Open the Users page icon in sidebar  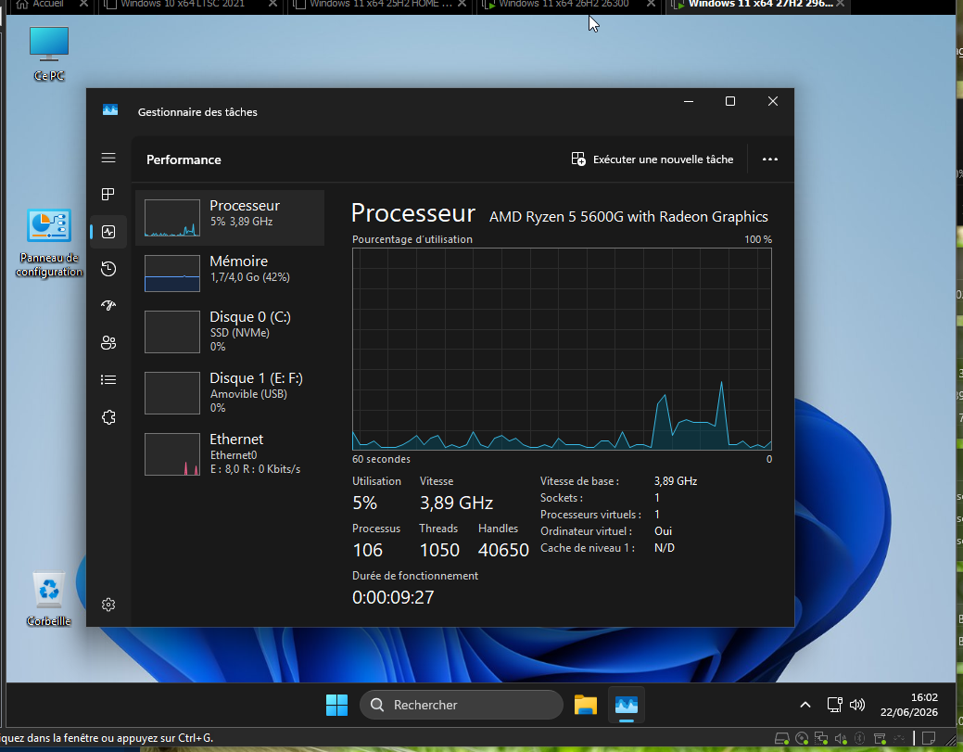pyautogui.click(x=108, y=343)
